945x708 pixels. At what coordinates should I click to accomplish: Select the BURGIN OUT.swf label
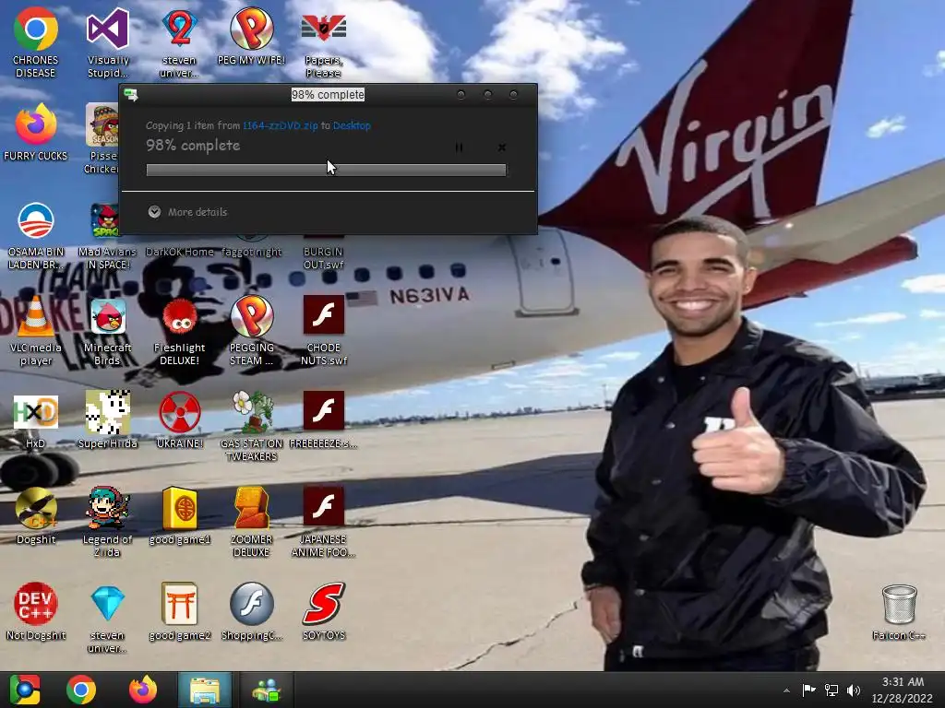tap(324, 258)
